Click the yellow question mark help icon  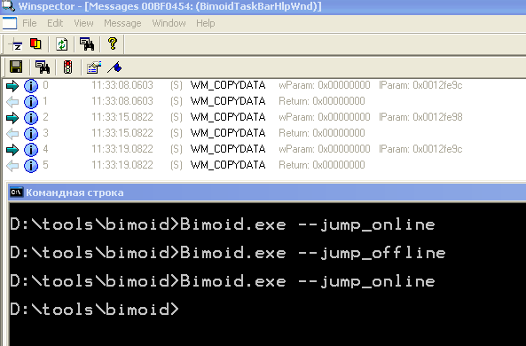[x=113, y=43]
